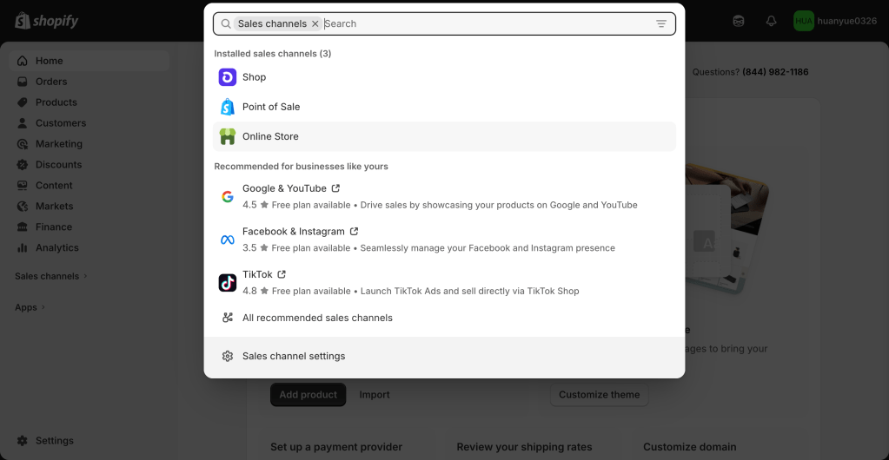Open the search filter options icon

[661, 23]
